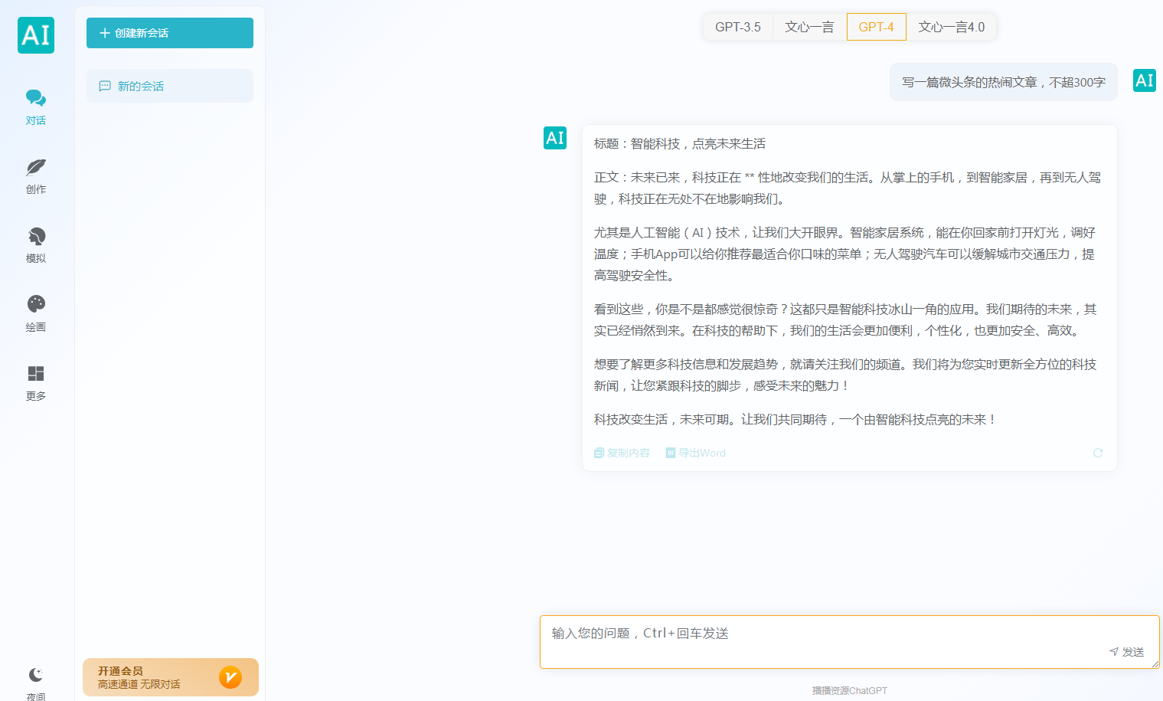The image size is (1163, 701).
Task: Export the reply to Word
Action: tap(694, 453)
